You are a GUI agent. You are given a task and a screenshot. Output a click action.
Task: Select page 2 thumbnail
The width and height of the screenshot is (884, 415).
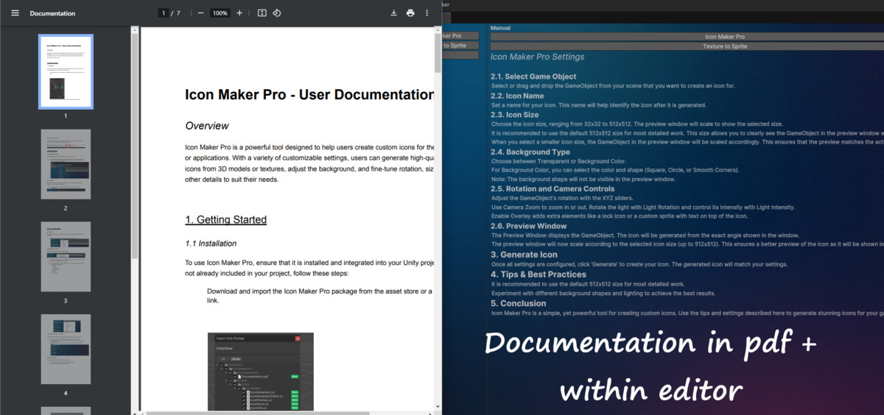click(66, 165)
